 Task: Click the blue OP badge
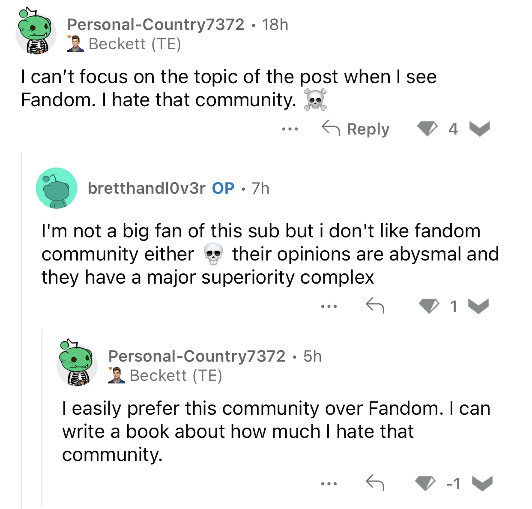click(223, 188)
